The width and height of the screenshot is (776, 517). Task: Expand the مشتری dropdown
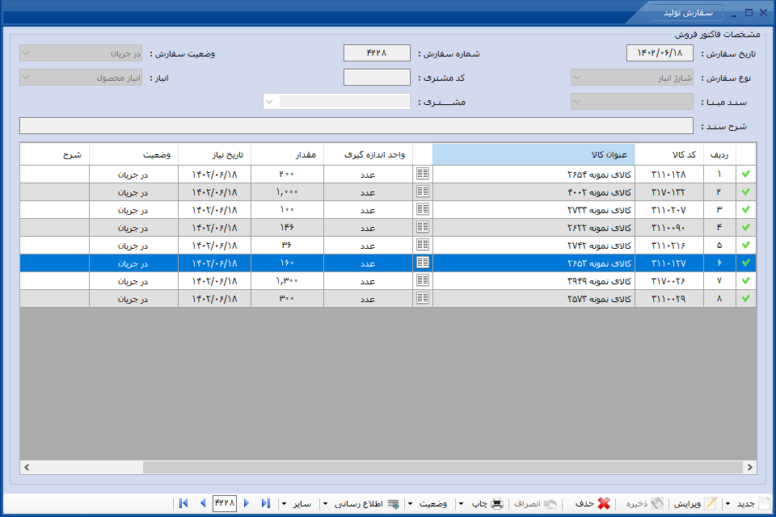coord(270,102)
